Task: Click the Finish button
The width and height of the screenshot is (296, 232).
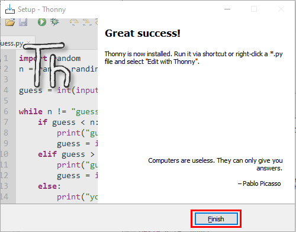Action: 216,219
